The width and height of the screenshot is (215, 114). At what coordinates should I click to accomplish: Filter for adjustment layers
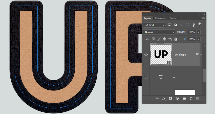[176, 25]
